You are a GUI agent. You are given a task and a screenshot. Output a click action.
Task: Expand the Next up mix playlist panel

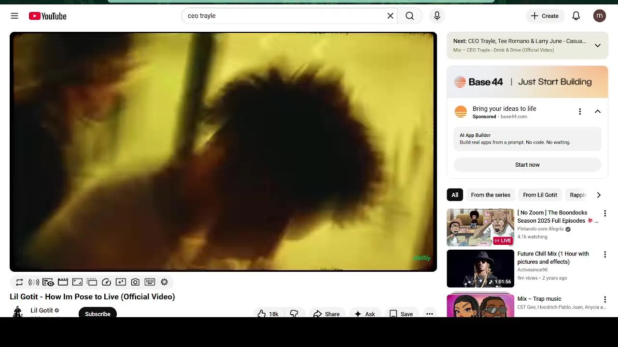pyautogui.click(x=597, y=45)
